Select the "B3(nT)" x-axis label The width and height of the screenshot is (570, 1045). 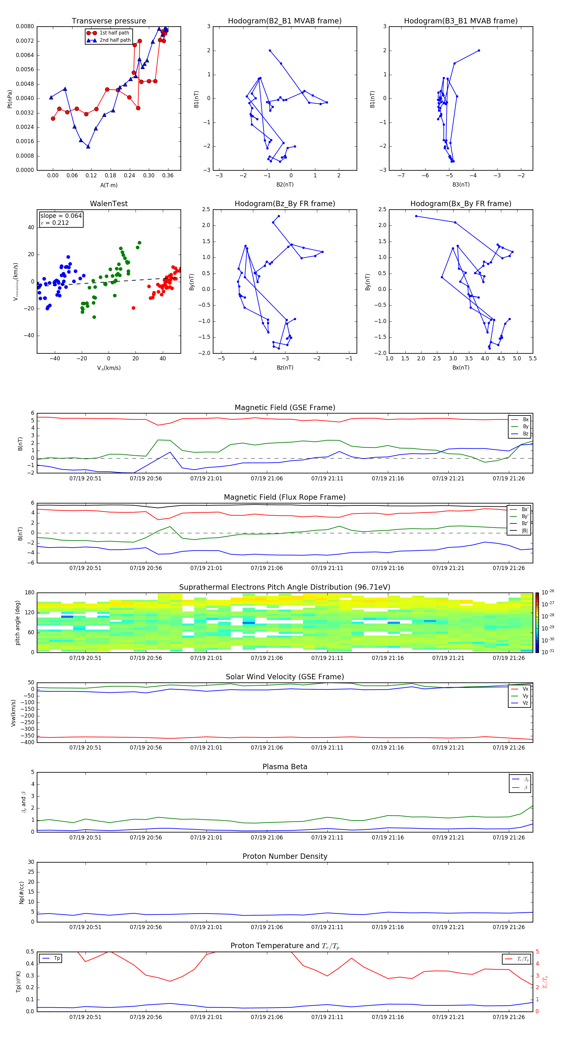(461, 185)
